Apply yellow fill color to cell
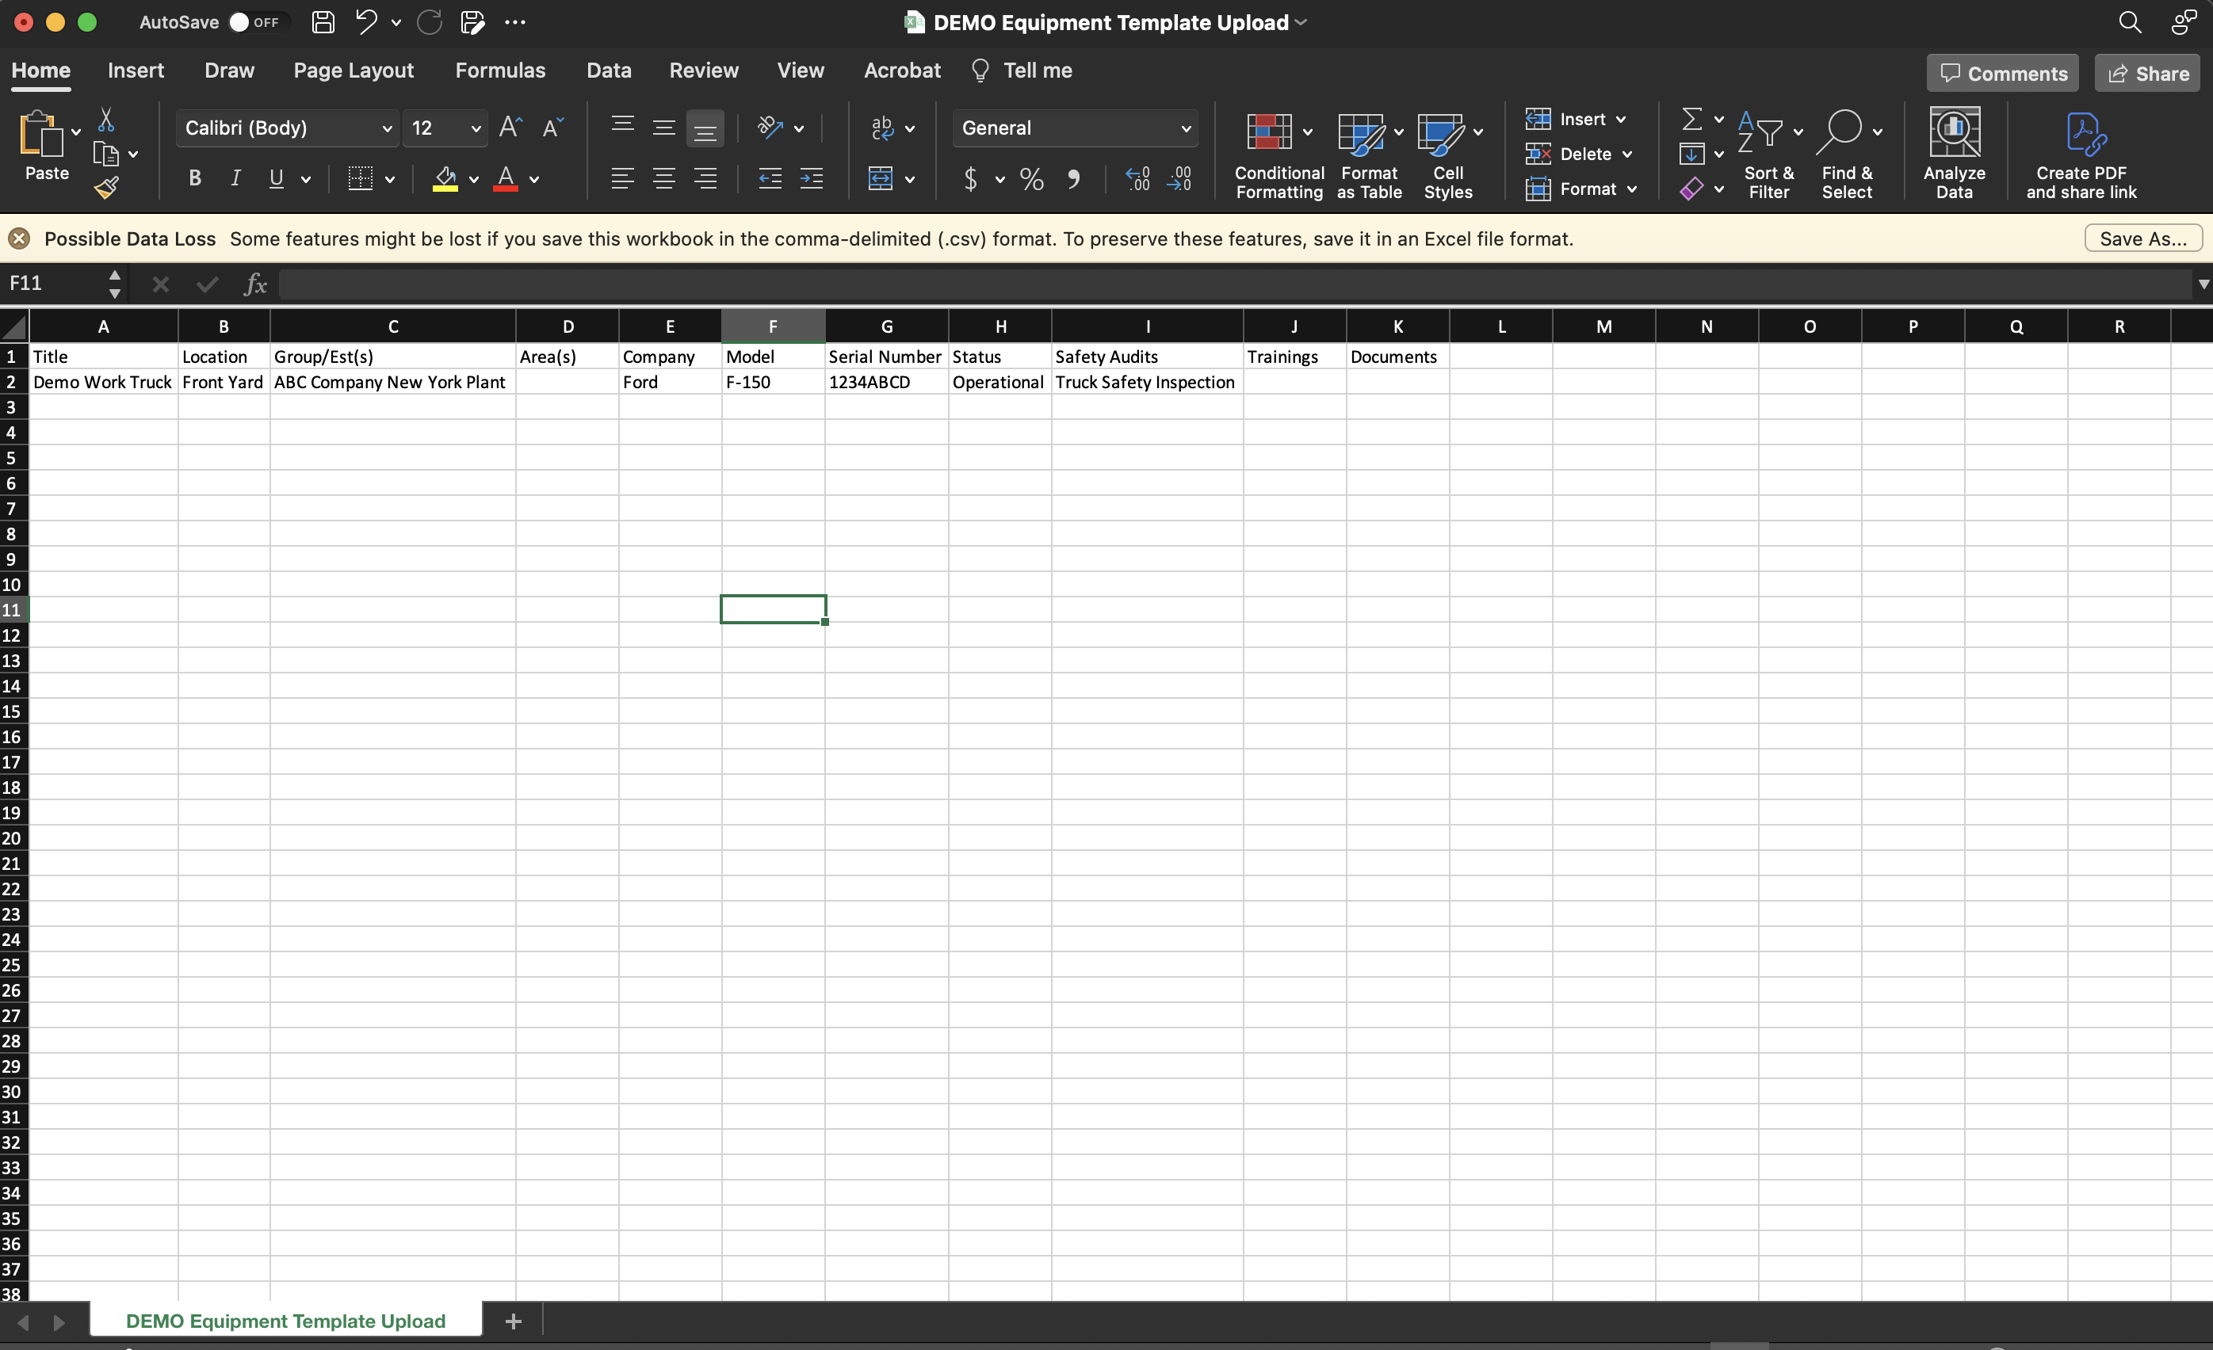The image size is (2213, 1350). [445, 178]
